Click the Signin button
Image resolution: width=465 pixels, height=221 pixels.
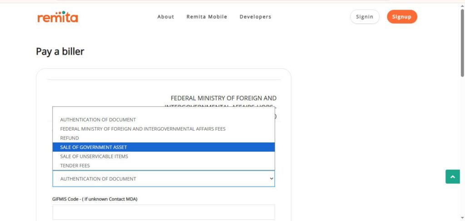pyautogui.click(x=365, y=17)
